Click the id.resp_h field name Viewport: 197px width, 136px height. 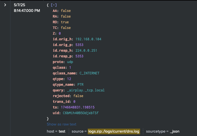coord(62,51)
